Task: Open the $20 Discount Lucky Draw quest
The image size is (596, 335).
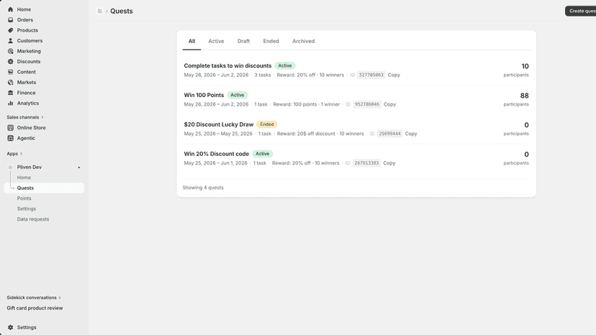Action: pos(219,124)
